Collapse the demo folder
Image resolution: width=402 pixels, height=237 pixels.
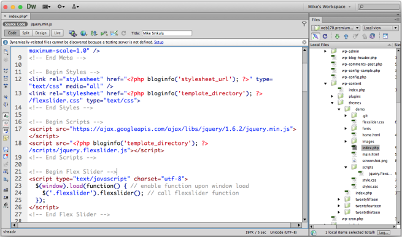pyautogui.click(x=339, y=109)
